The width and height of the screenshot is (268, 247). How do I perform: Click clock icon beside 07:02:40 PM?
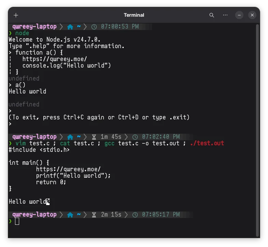point(135,137)
